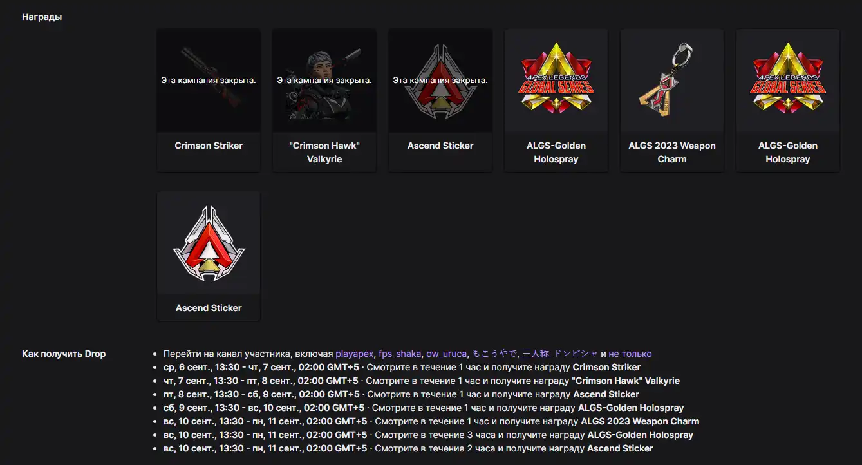The height and width of the screenshot is (465, 862).
Task: Click the もこうやで channel link
Action: [x=494, y=354]
